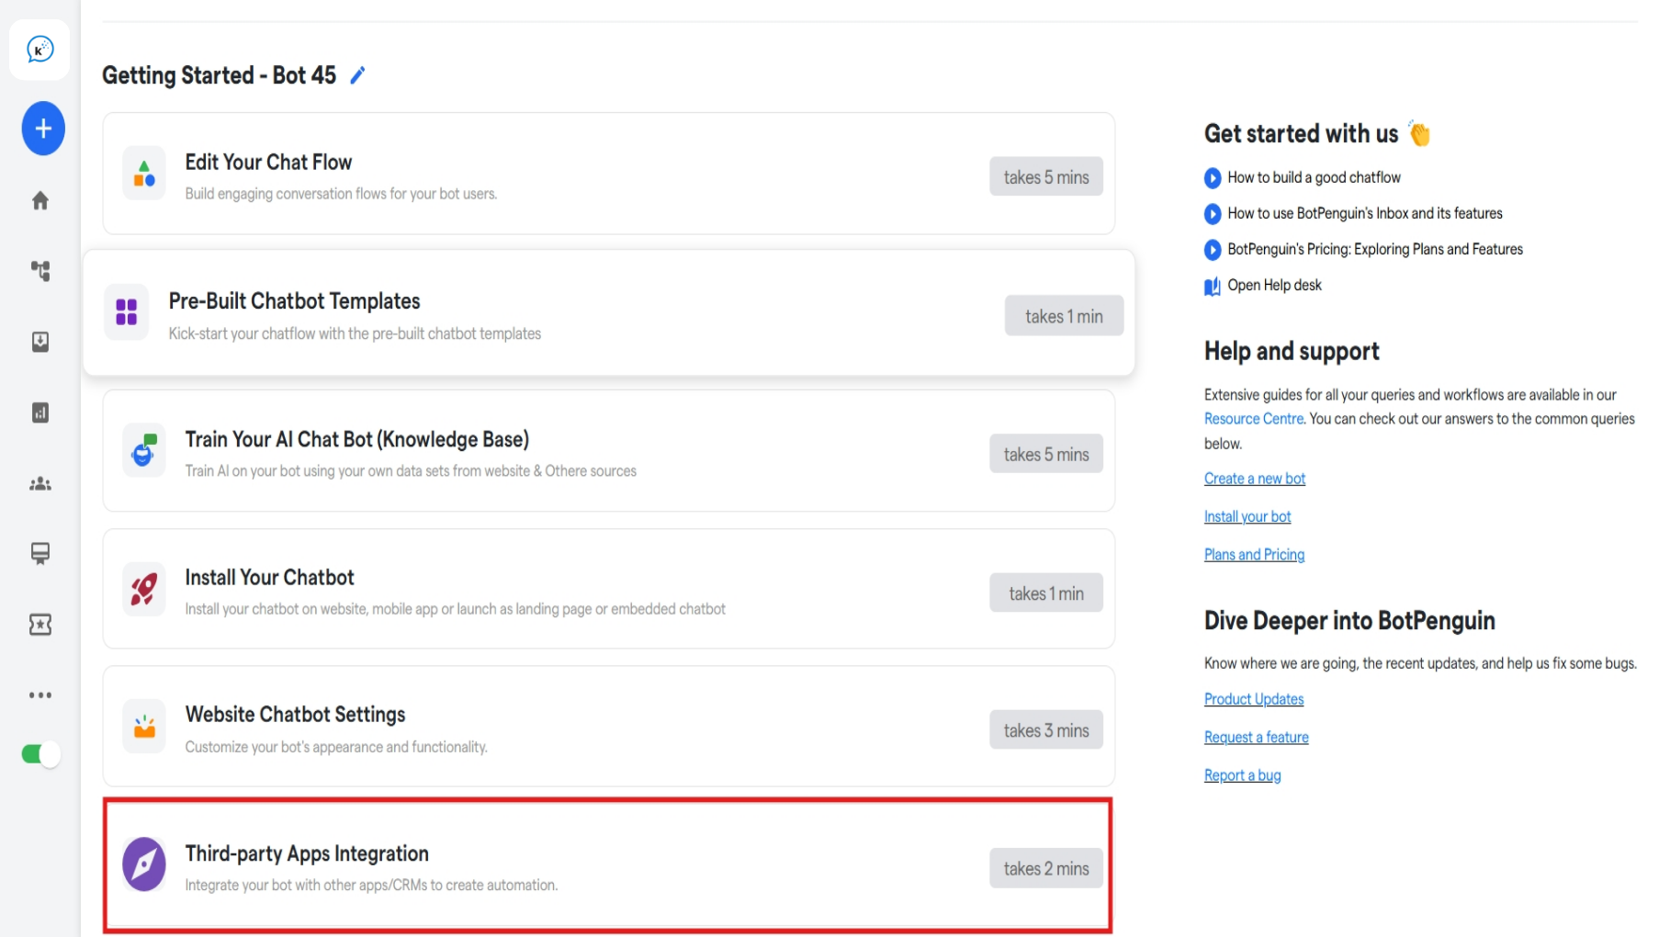Click the Install Your Chatbot rocket icon
Image resolution: width=1659 pixels, height=937 pixels.
(144, 589)
